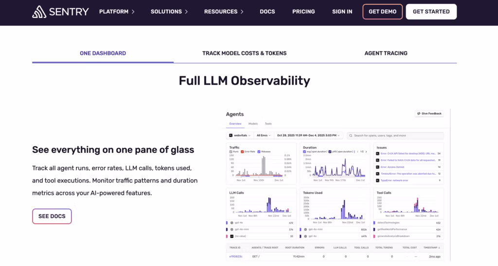Expand the Platform menu in navbar

(117, 12)
